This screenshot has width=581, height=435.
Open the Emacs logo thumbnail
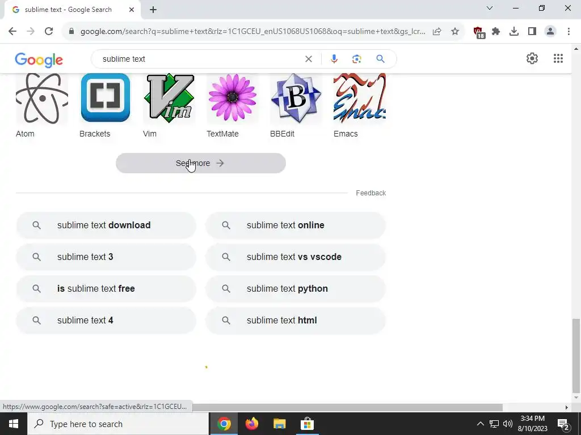coord(359,98)
